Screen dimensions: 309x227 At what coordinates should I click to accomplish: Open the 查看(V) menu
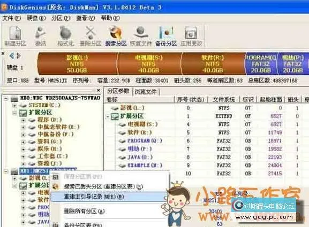85,18
